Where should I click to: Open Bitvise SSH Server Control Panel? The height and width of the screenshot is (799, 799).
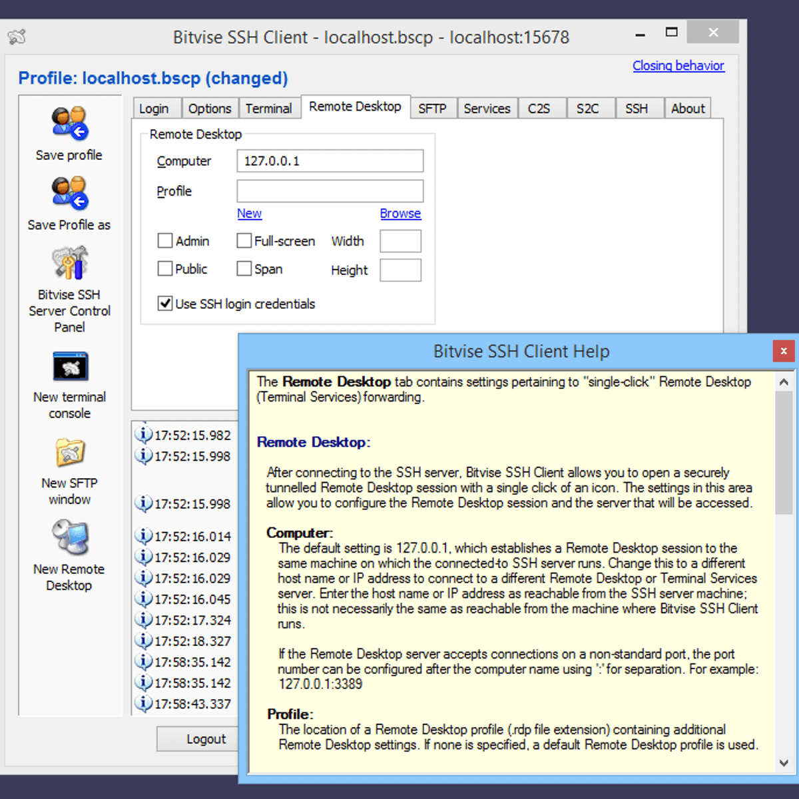tap(70, 264)
